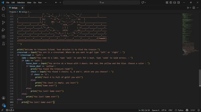Click the 'if crossroad == left' line
The image size is (201, 112).
click(30, 55)
